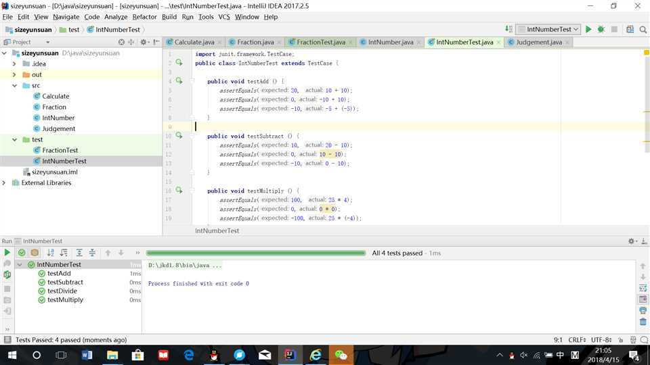
Task: Open Word from Windows taskbar
Action: pos(87,355)
